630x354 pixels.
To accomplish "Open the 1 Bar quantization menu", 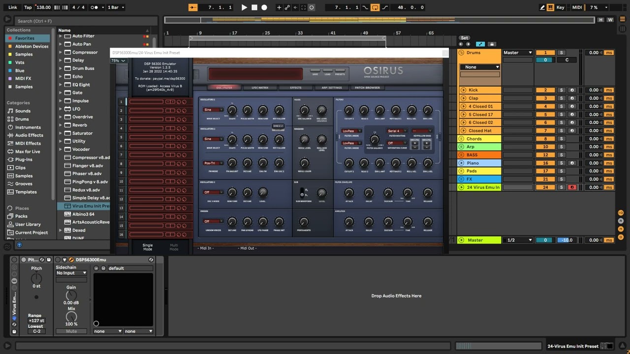I will (x=116, y=7).
